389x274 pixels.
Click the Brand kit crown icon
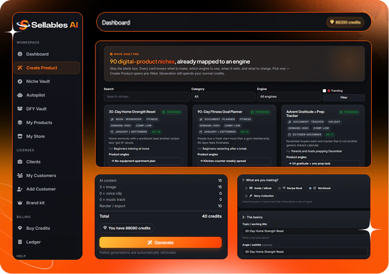tap(20, 203)
